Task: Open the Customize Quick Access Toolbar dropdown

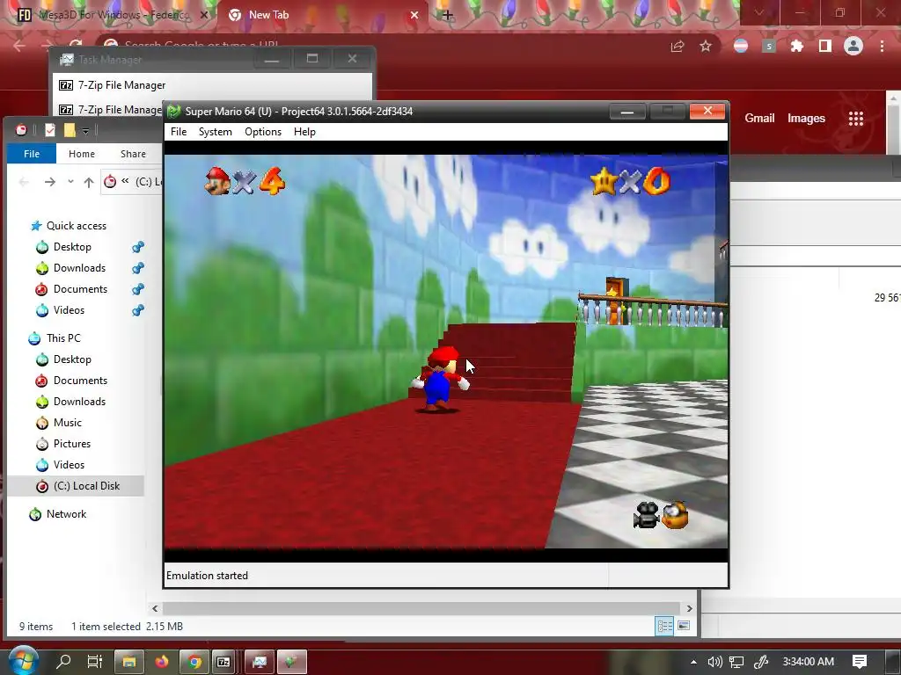Action: (x=85, y=131)
